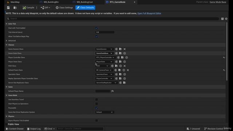Use selected asset for Game State Class
The height and width of the screenshot is (131, 233).
click(x=116, y=53)
